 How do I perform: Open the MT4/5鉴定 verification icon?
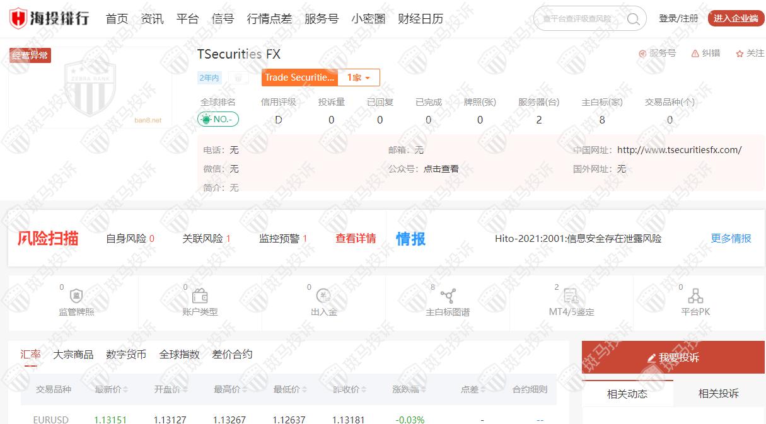click(x=571, y=296)
